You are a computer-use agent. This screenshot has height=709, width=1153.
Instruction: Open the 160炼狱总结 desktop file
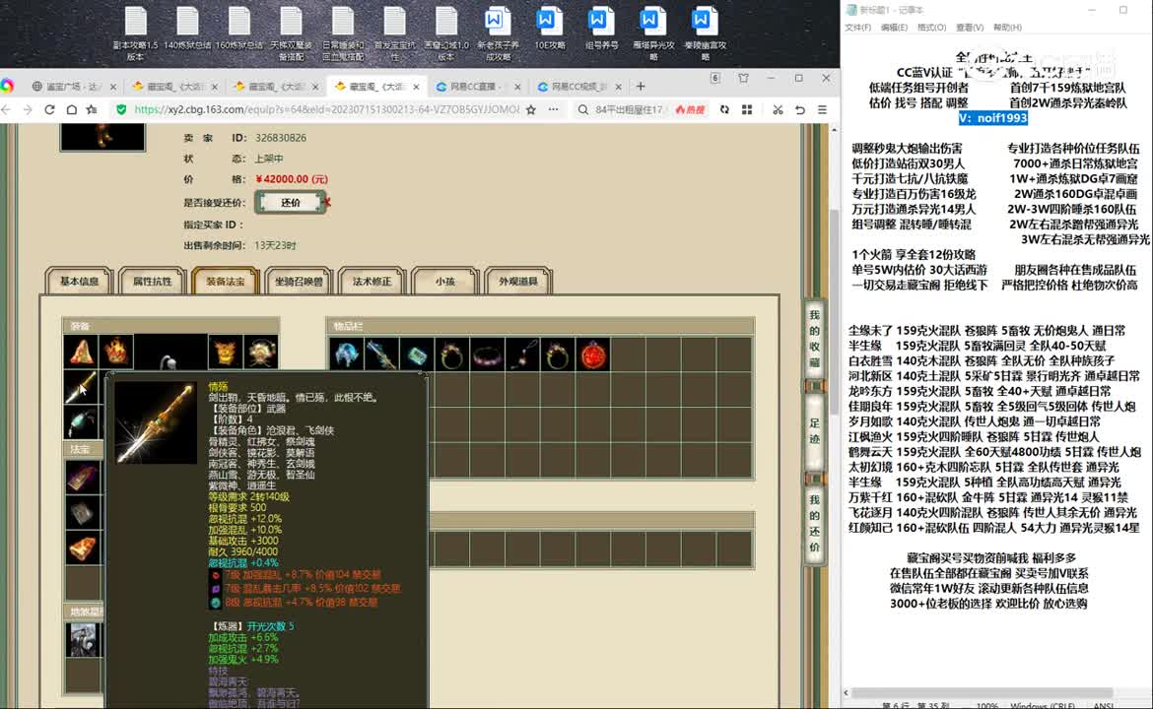pos(239,30)
